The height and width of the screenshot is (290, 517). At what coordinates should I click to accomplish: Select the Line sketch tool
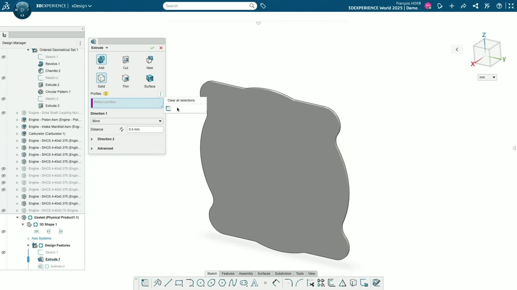[168, 283]
